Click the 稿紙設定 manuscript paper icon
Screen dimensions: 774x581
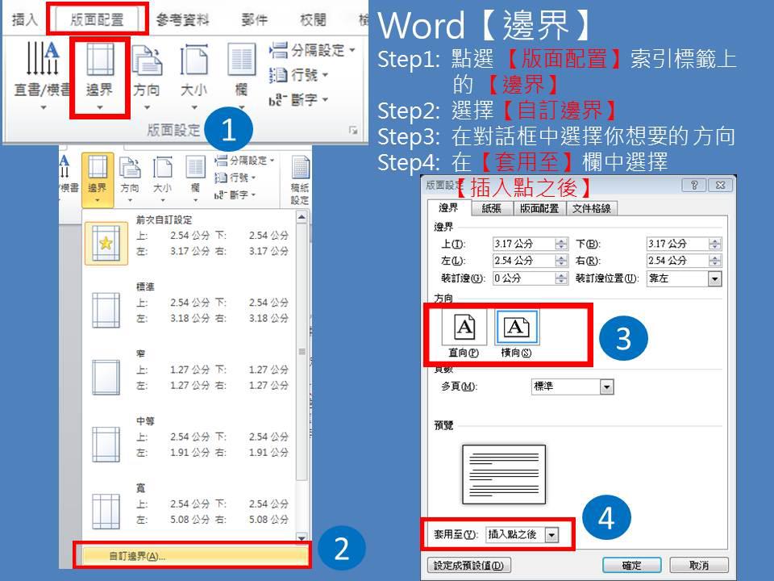[300, 168]
